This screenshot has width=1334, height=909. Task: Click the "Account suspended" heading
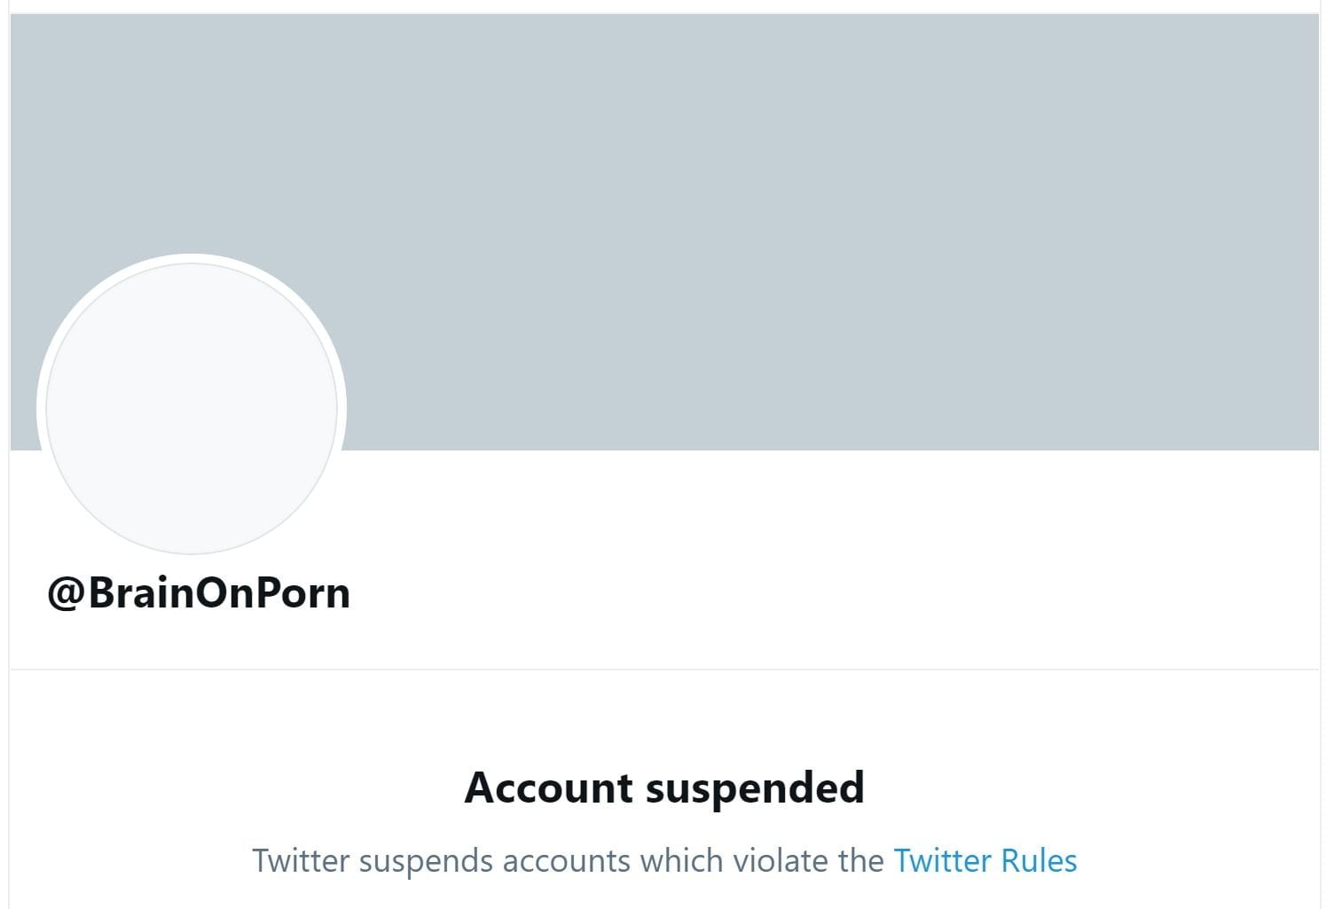point(664,788)
